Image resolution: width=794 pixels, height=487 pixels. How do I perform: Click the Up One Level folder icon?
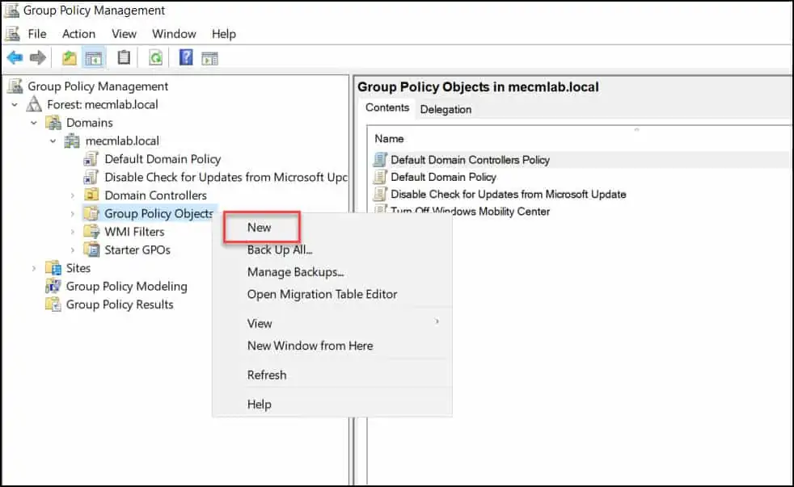point(70,58)
